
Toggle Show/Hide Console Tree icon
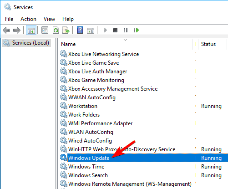(x=31, y=30)
